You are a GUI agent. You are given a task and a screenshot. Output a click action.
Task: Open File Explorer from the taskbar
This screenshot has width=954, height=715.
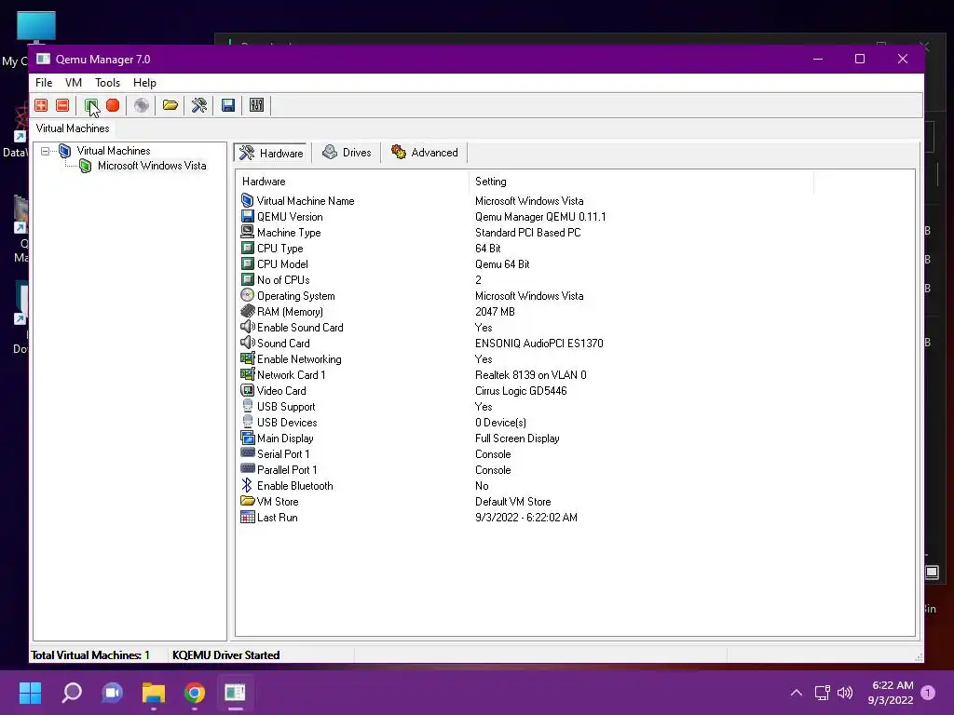[154, 693]
